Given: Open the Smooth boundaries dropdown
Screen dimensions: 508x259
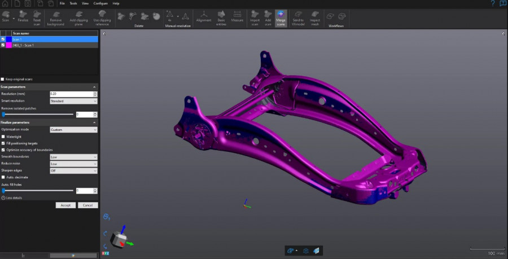Looking at the screenshot, I should (x=73, y=157).
